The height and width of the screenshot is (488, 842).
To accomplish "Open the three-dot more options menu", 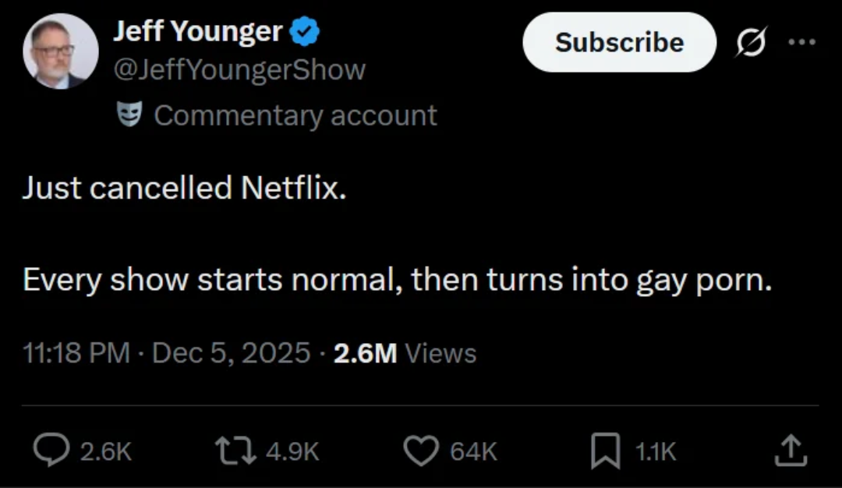I will [x=801, y=41].
